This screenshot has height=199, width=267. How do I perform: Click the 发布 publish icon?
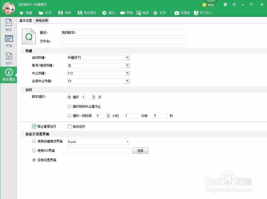click(x=155, y=13)
